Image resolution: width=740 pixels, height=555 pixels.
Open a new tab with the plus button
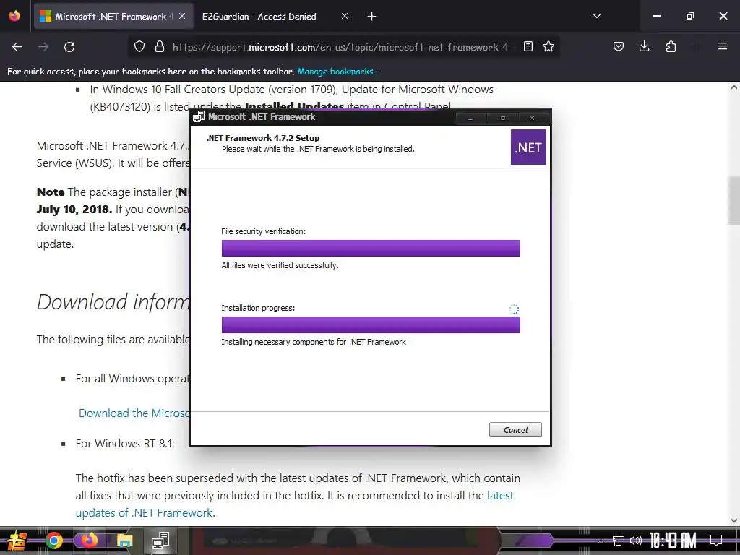[372, 17]
